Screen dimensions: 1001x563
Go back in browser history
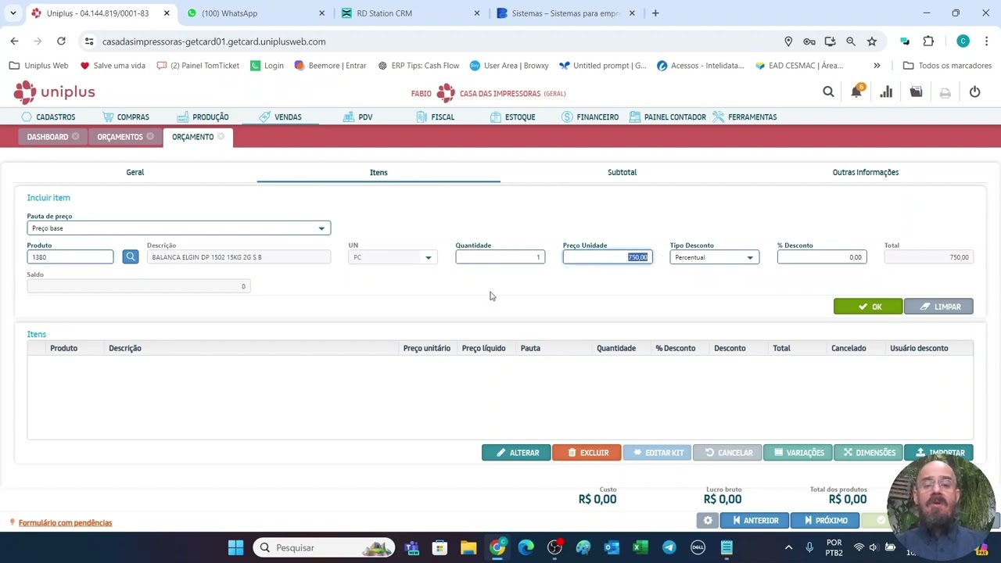(14, 41)
